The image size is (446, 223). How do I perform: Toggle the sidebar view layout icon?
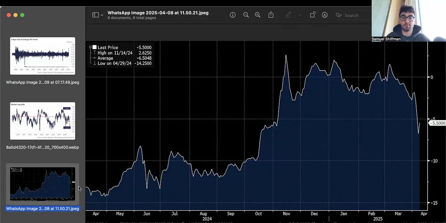pos(95,14)
